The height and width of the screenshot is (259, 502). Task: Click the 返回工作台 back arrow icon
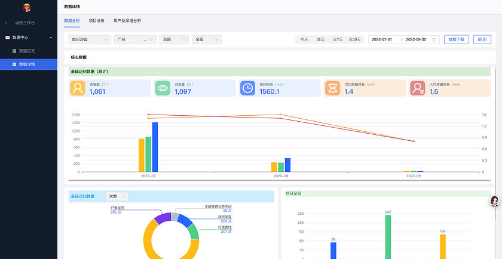pos(7,23)
